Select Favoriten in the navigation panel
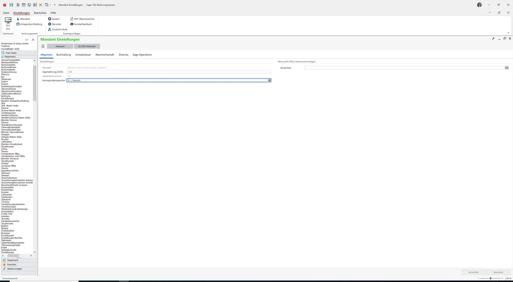Image resolution: width=513 pixels, height=282 pixels. 18,264
